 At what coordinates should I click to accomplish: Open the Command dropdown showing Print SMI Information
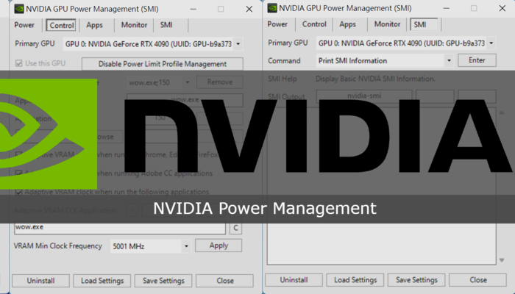coord(449,61)
